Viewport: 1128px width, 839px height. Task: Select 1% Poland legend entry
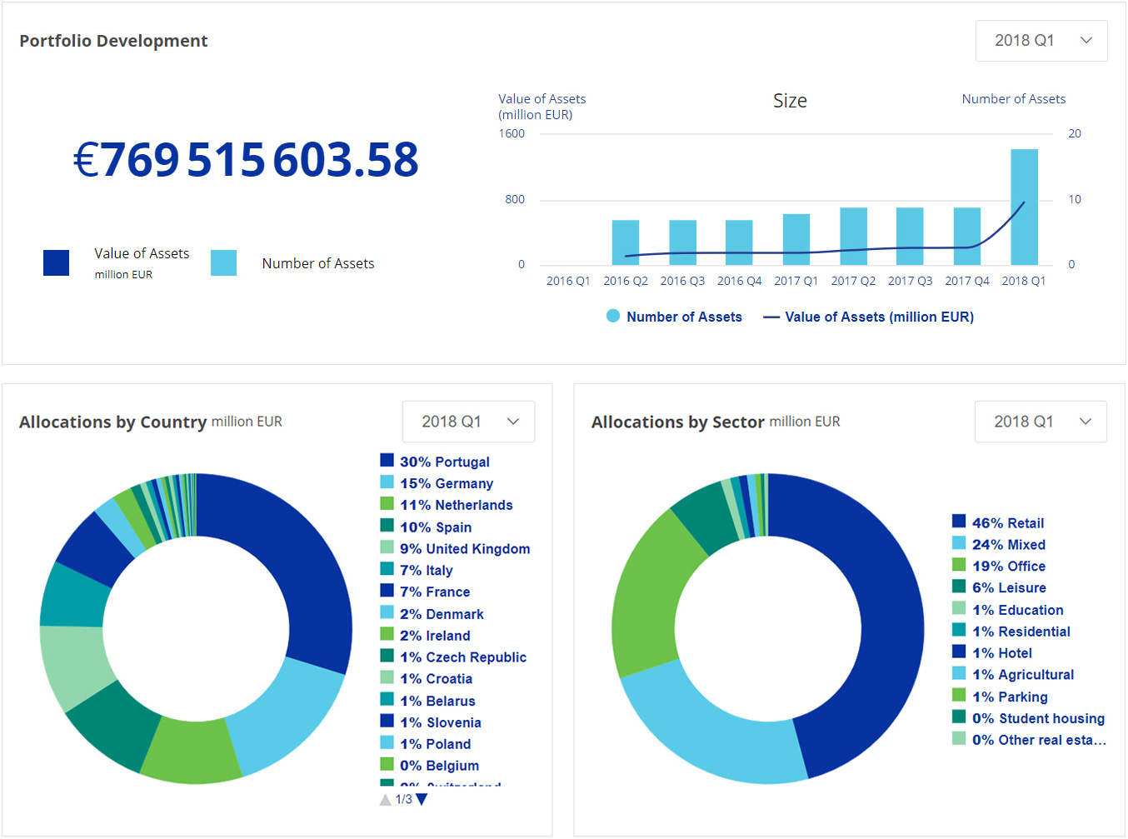pyautogui.click(x=426, y=744)
